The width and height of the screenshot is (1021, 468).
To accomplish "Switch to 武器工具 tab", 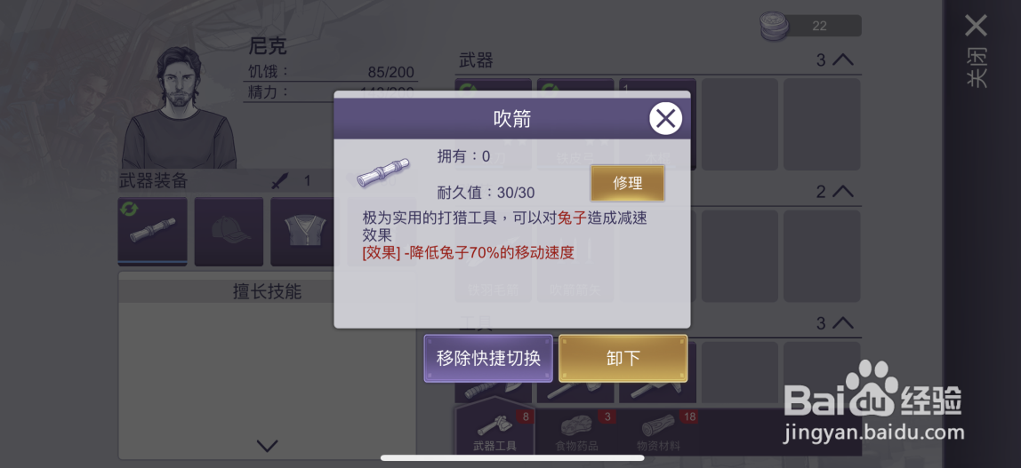I will (494, 431).
